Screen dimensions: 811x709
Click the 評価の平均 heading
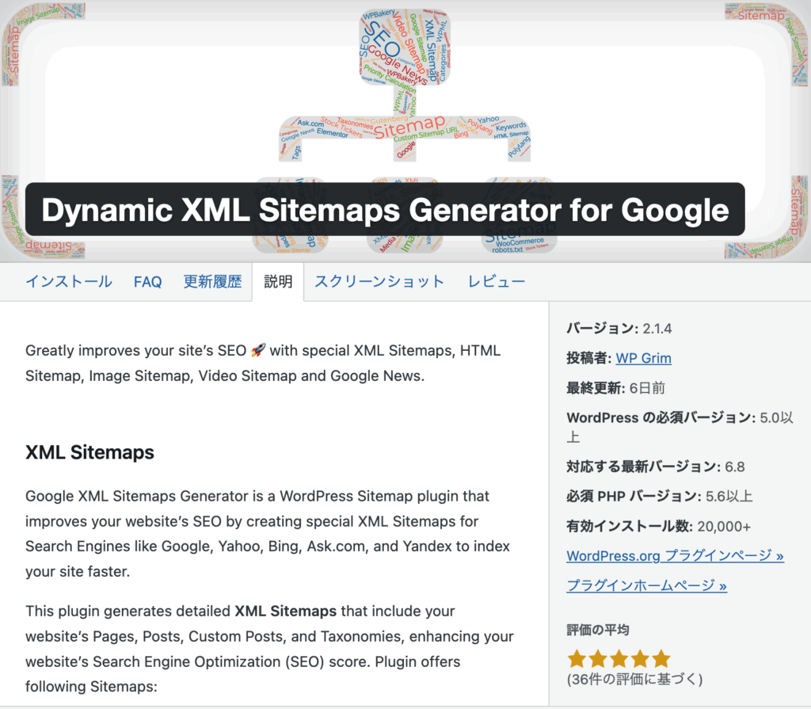pyautogui.click(x=598, y=630)
